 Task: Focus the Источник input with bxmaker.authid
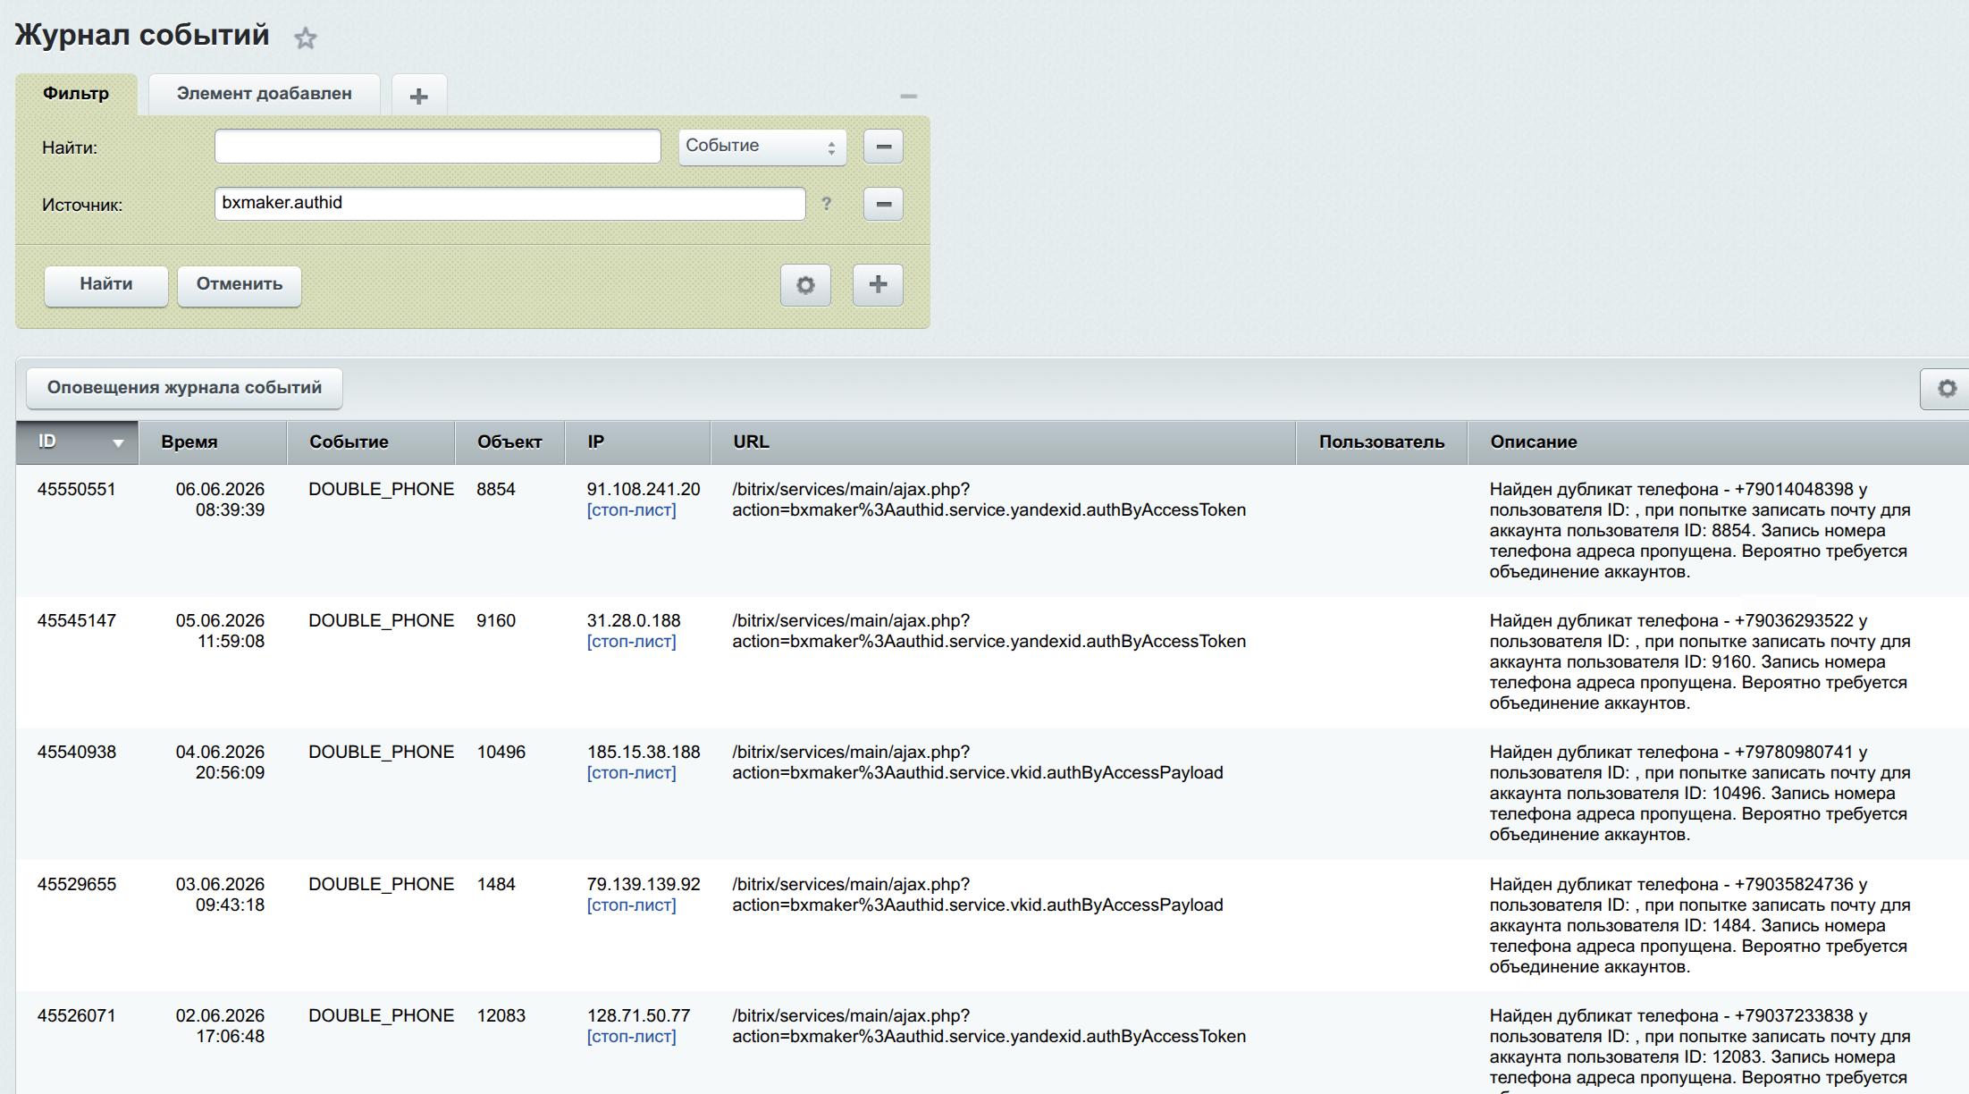[510, 204]
